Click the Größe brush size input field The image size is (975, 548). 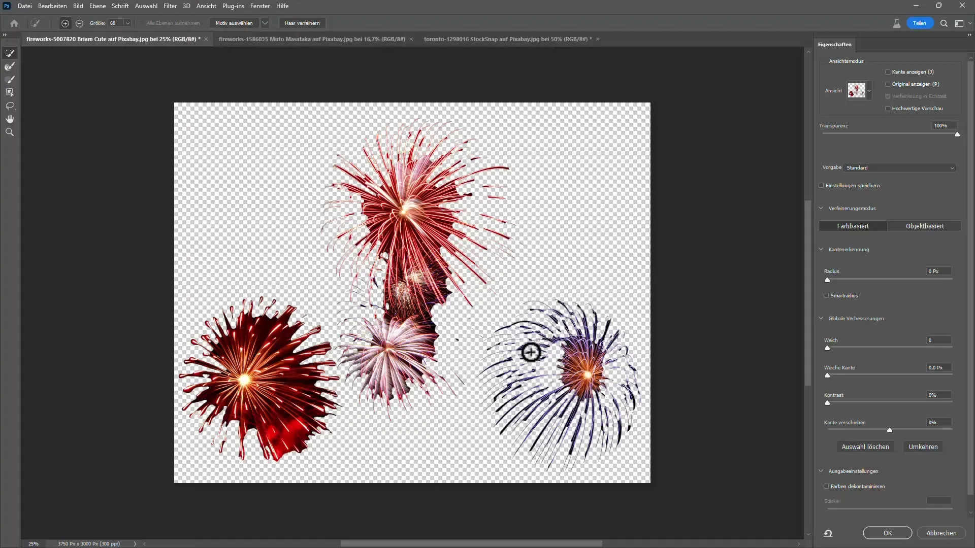[115, 23]
